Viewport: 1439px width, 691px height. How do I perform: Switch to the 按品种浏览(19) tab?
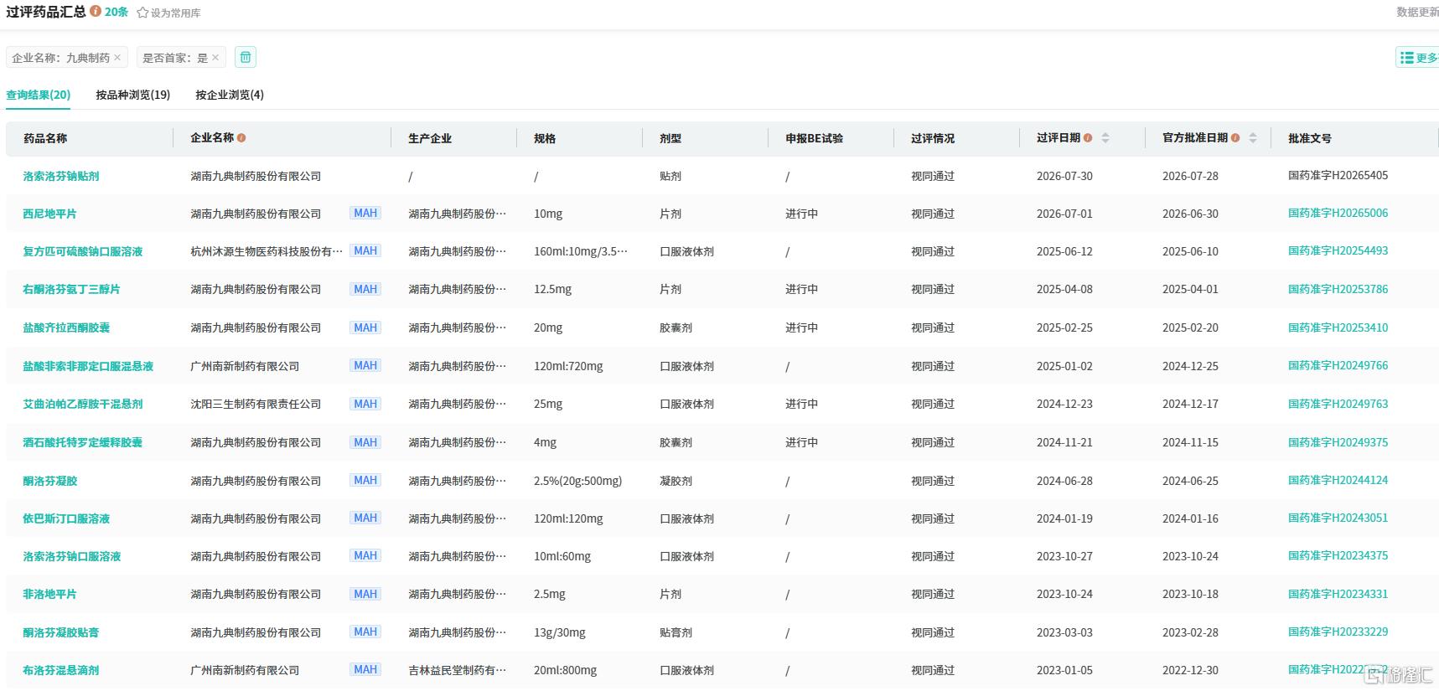(133, 95)
